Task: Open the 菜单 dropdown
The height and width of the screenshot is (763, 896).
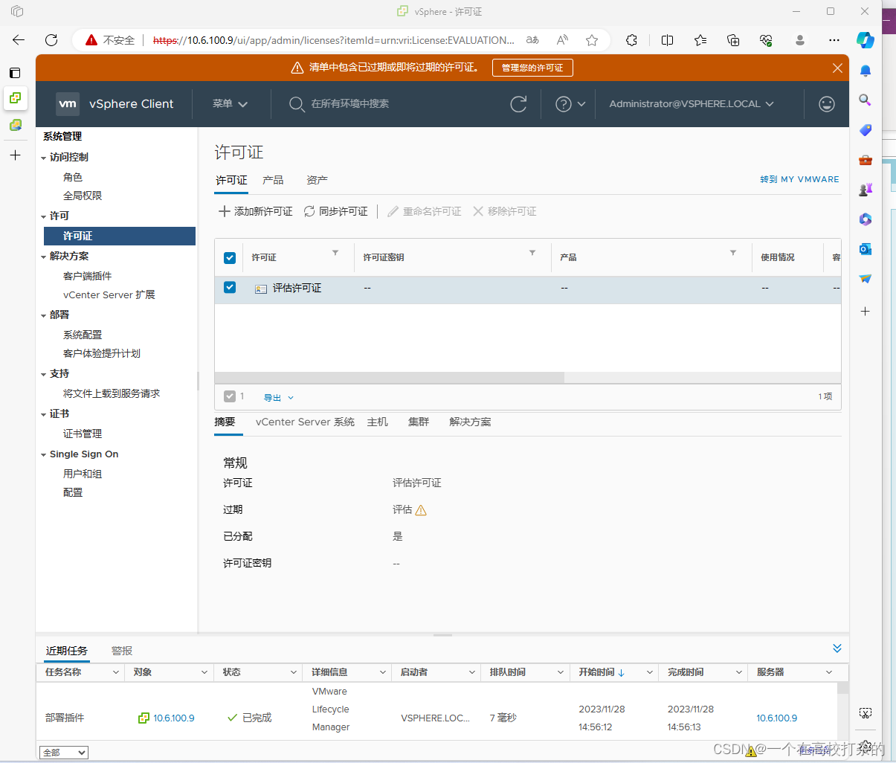Action: click(x=230, y=104)
